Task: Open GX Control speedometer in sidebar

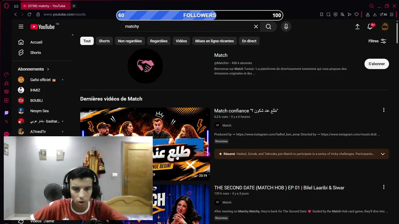Action: click(x=7, y=75)
